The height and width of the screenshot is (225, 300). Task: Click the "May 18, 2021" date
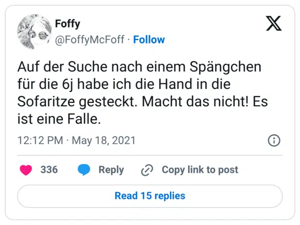tap(104, 141)
